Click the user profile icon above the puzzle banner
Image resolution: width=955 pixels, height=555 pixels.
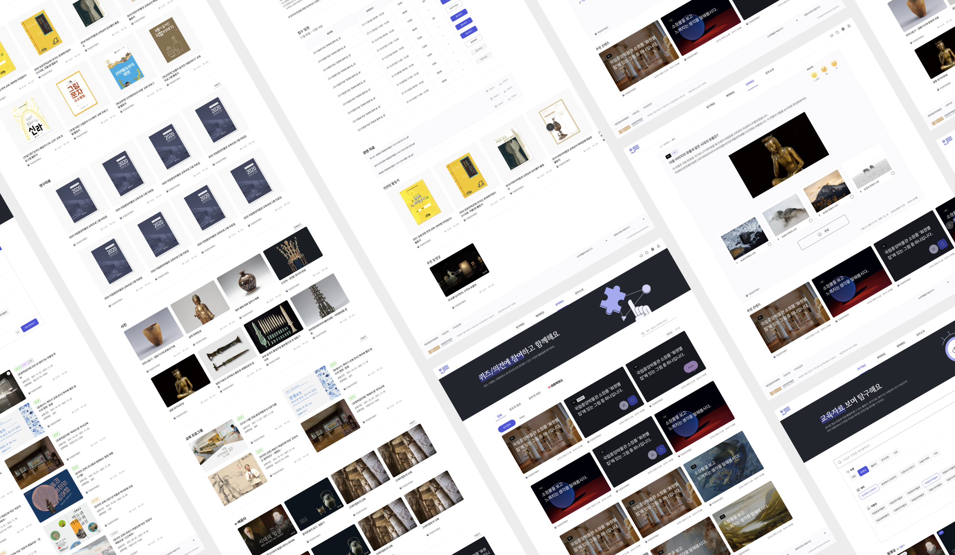(658, 246)
